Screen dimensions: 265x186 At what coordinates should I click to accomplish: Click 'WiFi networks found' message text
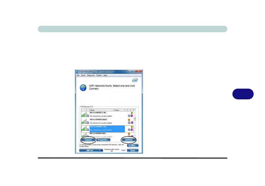(112, 87)
